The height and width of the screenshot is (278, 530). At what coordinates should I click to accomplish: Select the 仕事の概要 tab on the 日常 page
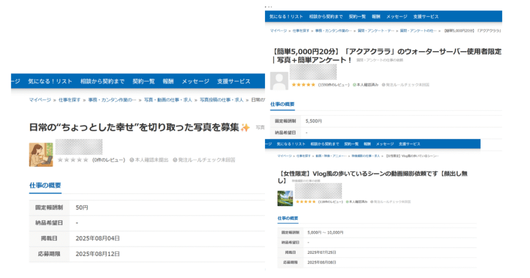point(45,185)
